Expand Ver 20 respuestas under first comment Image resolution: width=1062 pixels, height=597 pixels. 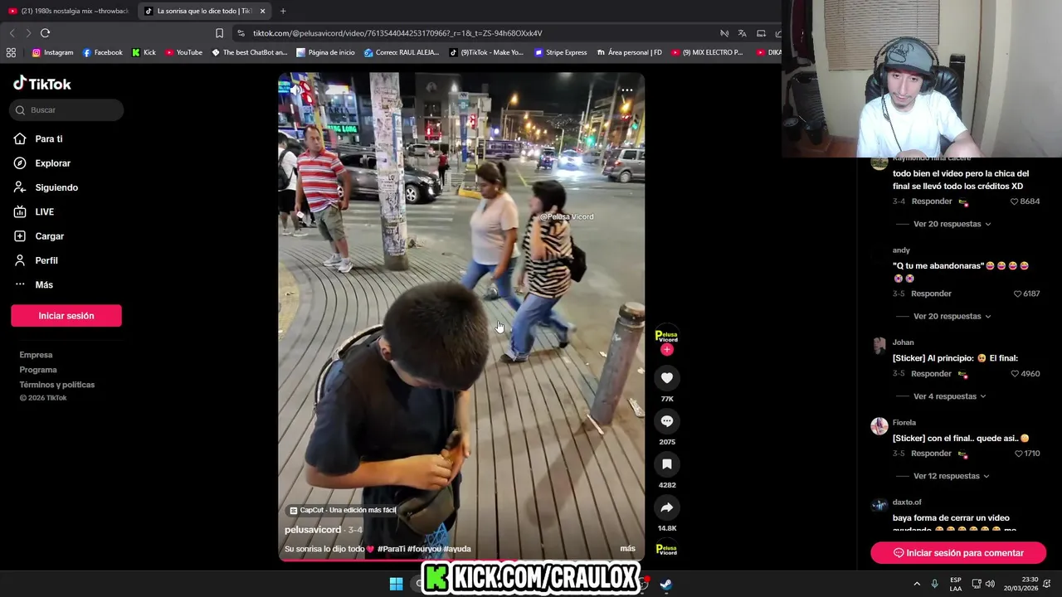coord(952,224)
